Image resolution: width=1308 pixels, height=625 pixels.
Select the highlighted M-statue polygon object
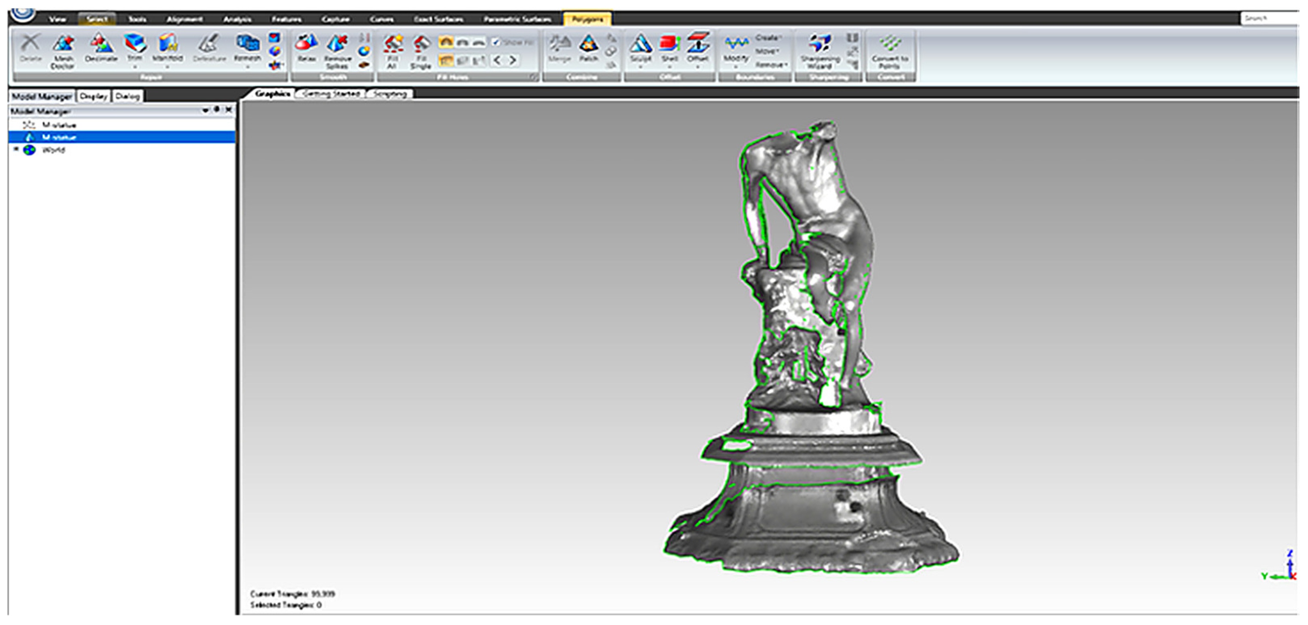(59, 137)
